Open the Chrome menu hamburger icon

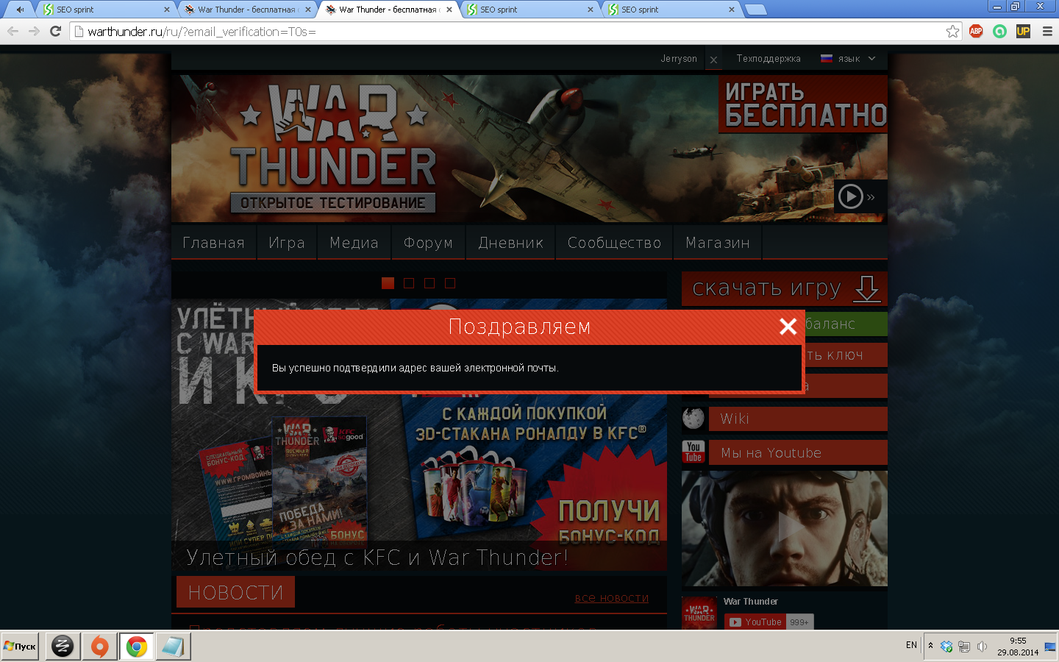(1047, 31)
